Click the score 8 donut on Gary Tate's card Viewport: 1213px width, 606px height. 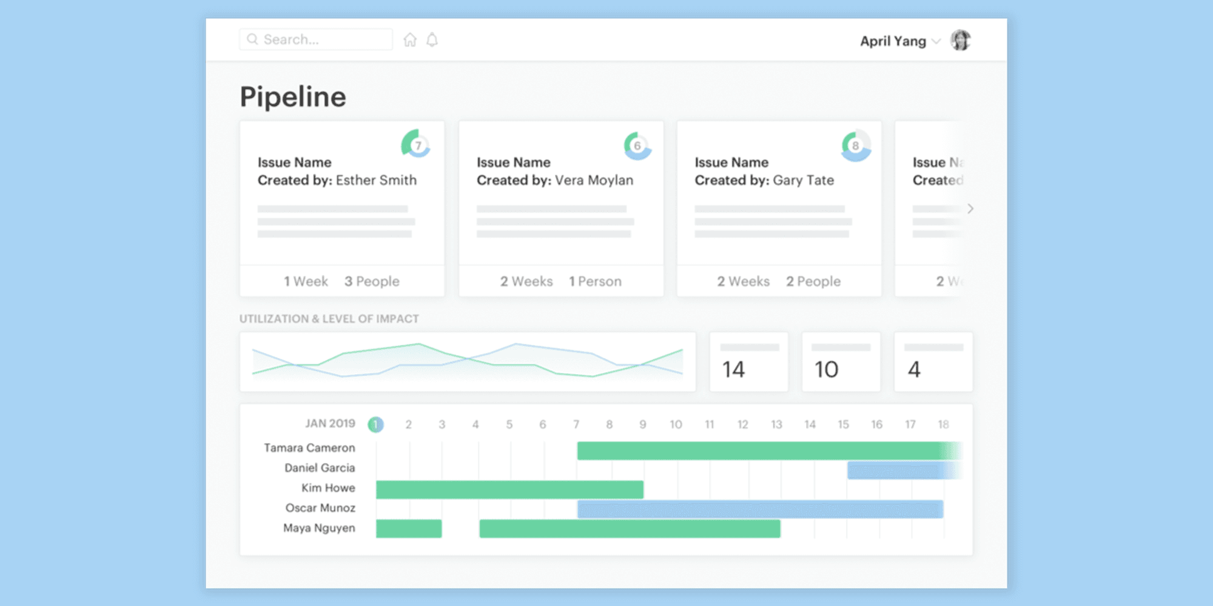855,145
